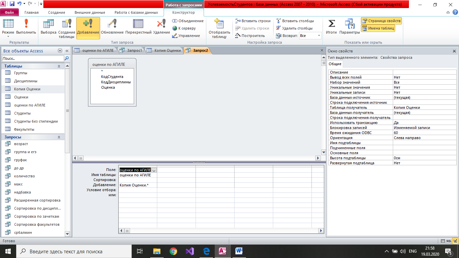This screenshot has width=459, height=258.
Task: Click Управление data-definition query
Action: 186,36
